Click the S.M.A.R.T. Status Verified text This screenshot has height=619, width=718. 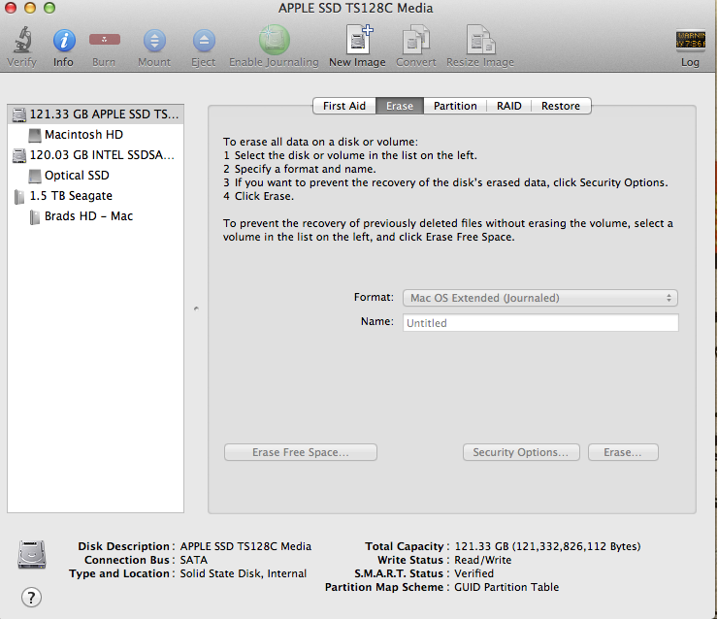473,573
